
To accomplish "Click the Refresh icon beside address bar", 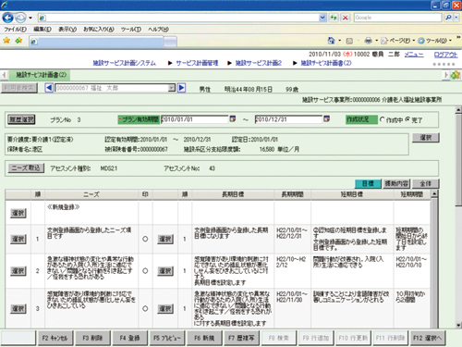I will [x=334, y=18].
